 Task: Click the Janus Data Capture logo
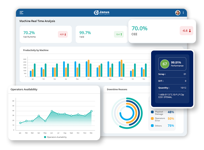[101, 12]
